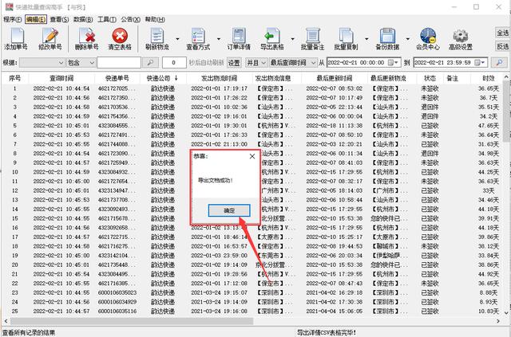Select tracking number 6000106034929 cell
The image size is (511, 337).
pyautogui.click(x=117, y=302)
